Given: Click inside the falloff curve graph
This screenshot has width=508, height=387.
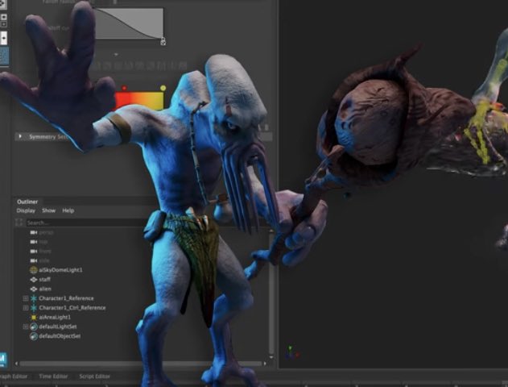Looking at the screenshot, I should point(129,23).
